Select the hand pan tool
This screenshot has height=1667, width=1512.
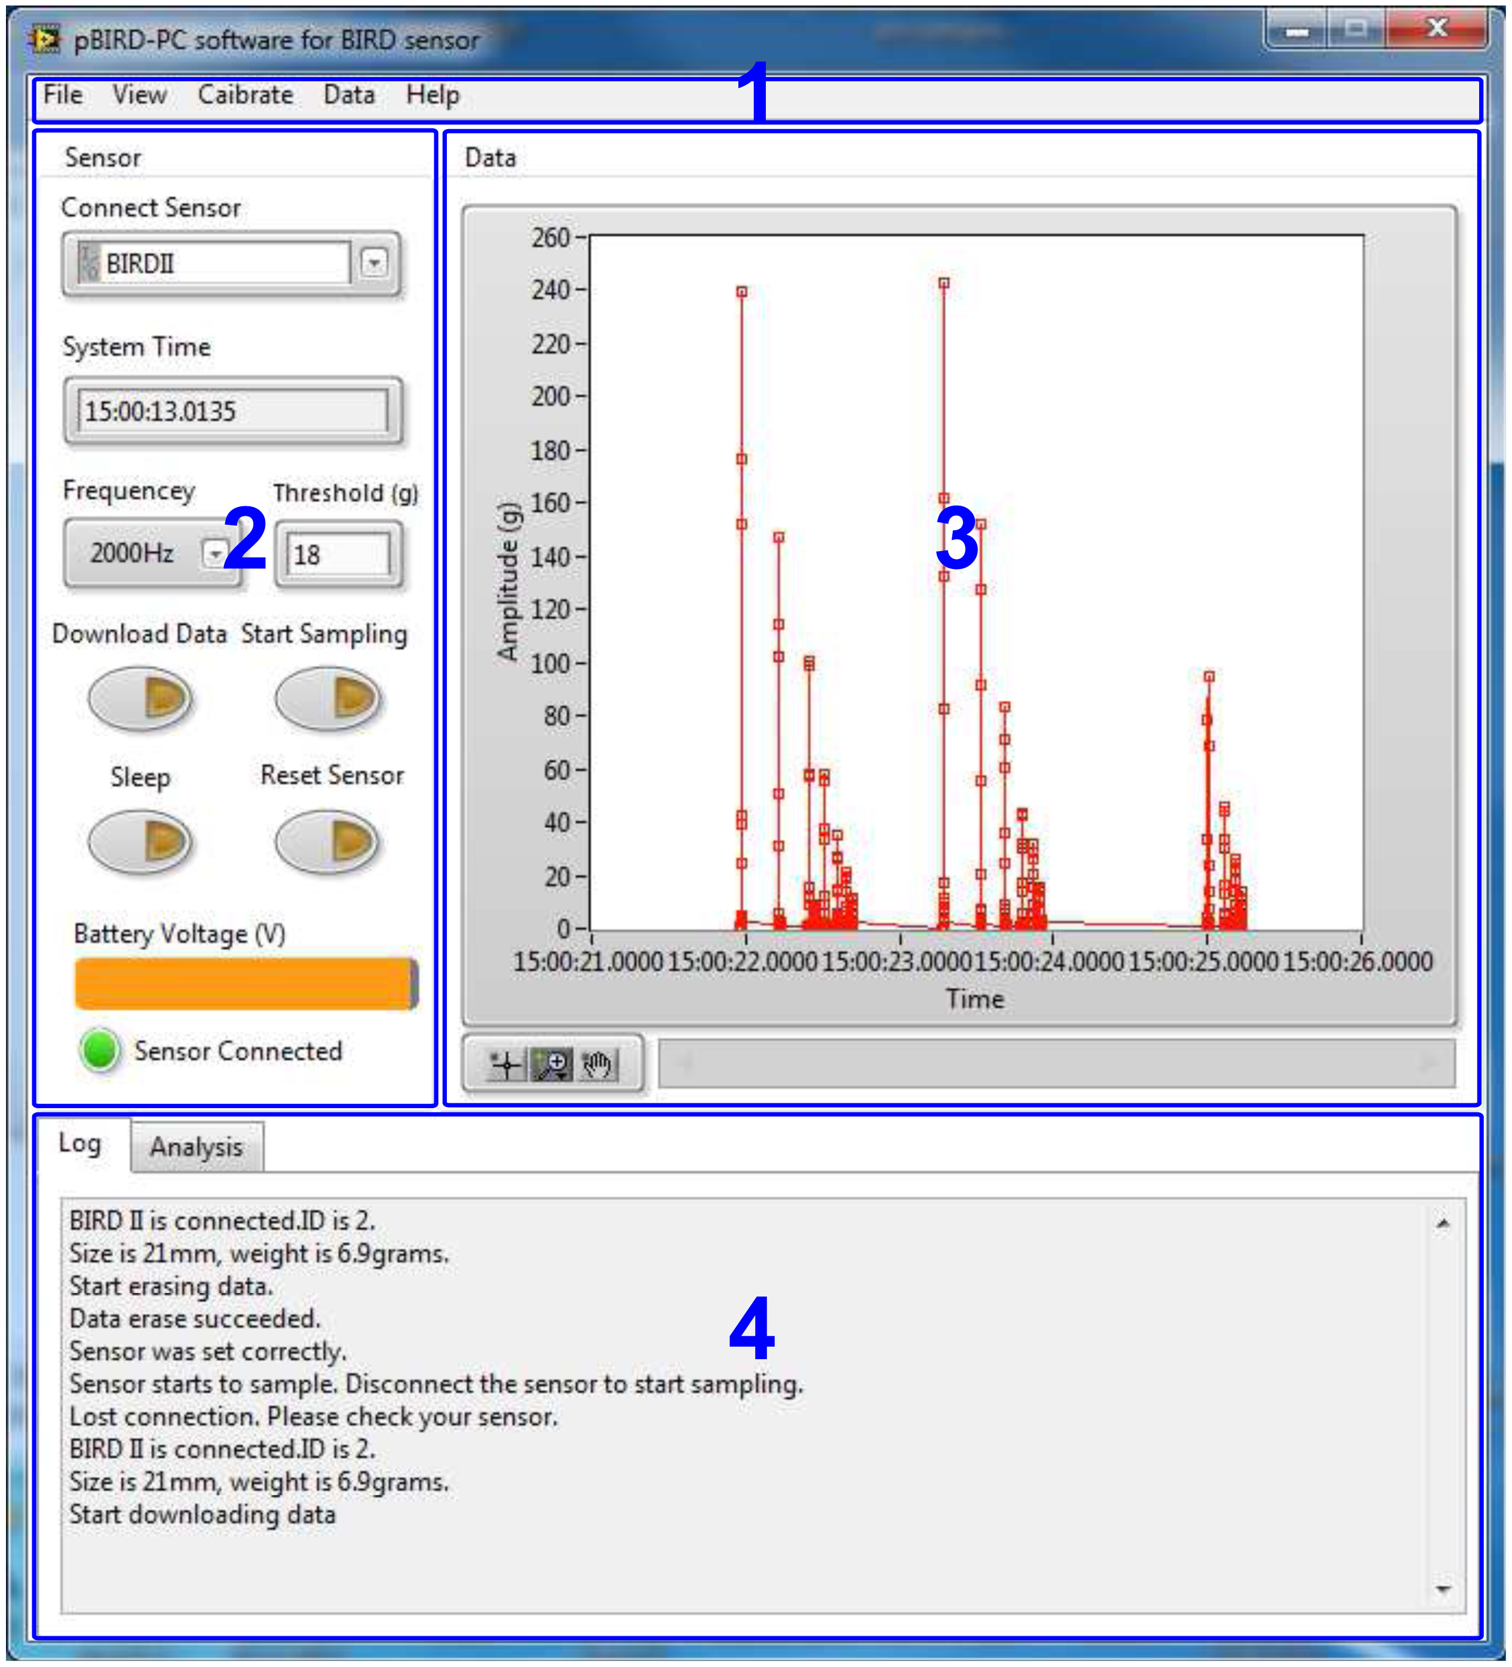[597, 1065]
